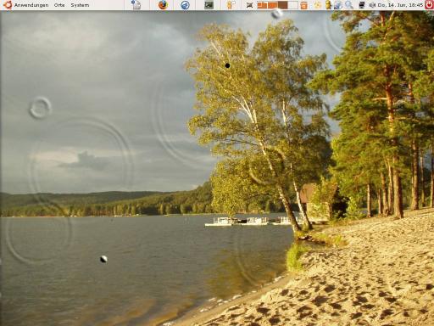Switch to the first workspace

(262, 5)
